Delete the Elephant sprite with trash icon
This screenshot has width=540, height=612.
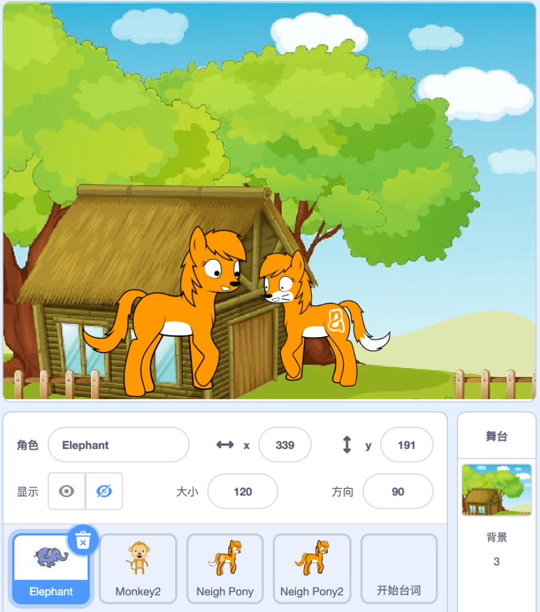coord(83,540)
